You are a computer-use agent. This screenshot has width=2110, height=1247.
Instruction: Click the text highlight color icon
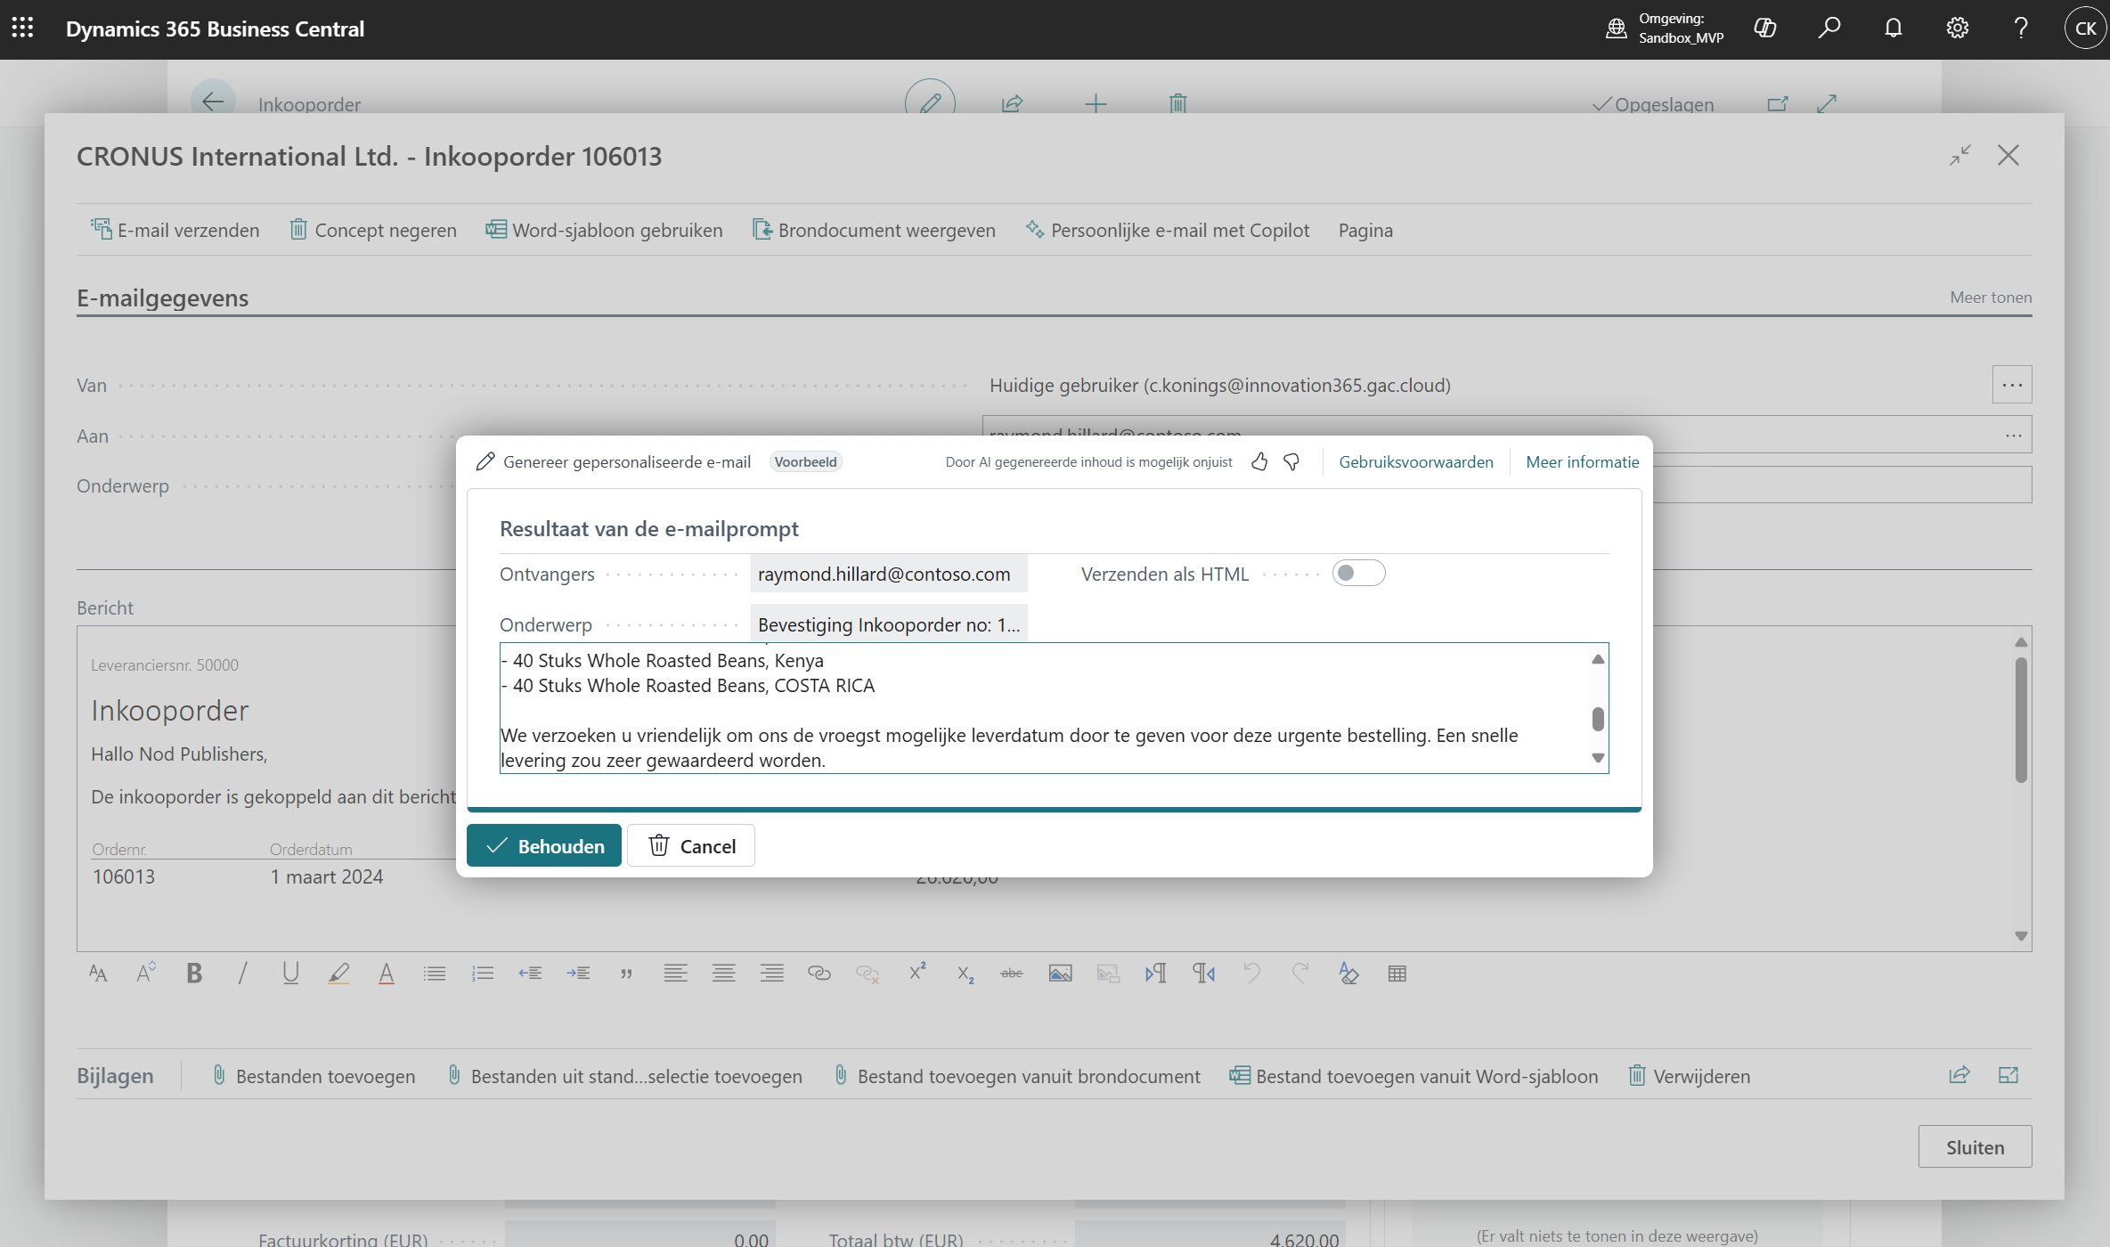pyautogui.click(x=338, y=974)
